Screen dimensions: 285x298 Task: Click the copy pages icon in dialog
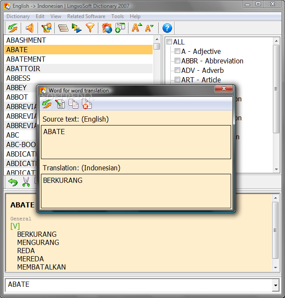[73, 104]
